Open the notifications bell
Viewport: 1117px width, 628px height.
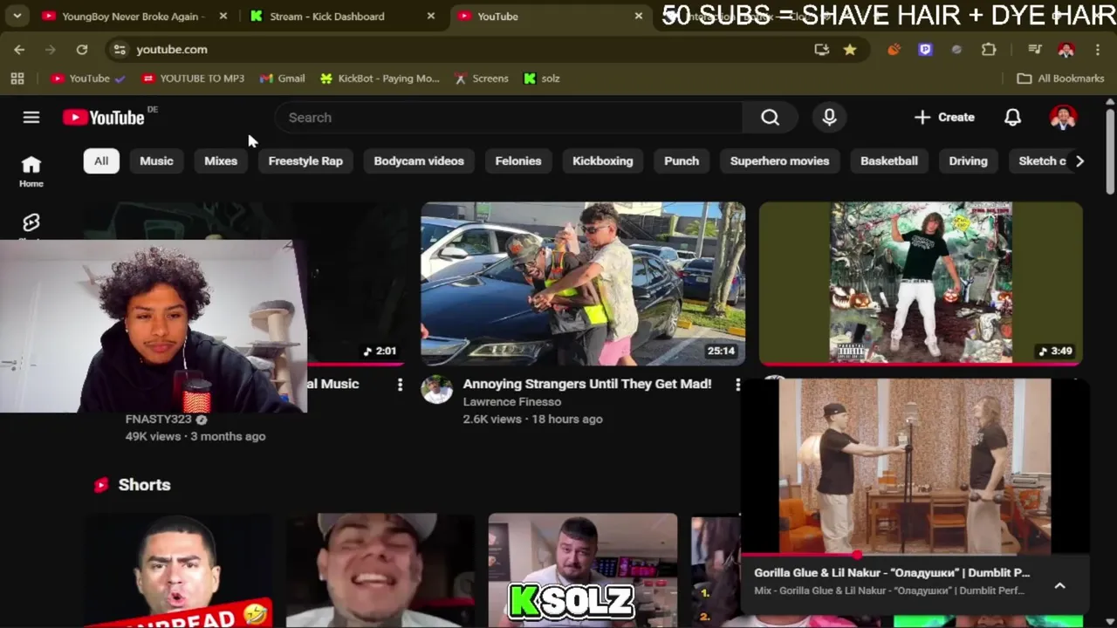pos(1012,117)
